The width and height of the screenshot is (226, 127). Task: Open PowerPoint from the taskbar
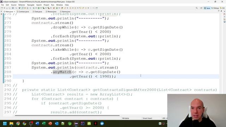[x=50, y=123]
